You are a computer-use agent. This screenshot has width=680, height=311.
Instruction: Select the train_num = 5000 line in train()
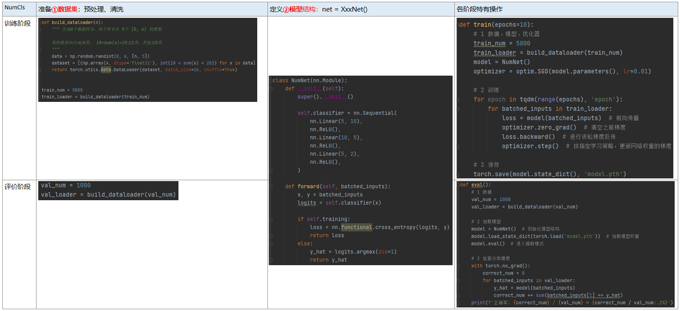click(x=502, y=43)
